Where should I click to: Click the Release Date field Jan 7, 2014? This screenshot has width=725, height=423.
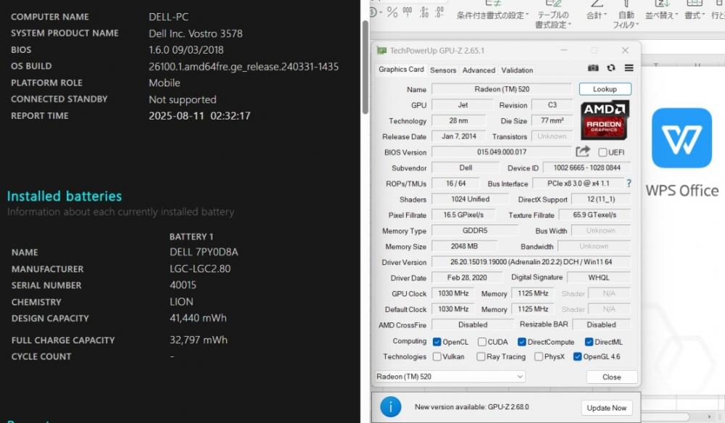tap(458, 136)
